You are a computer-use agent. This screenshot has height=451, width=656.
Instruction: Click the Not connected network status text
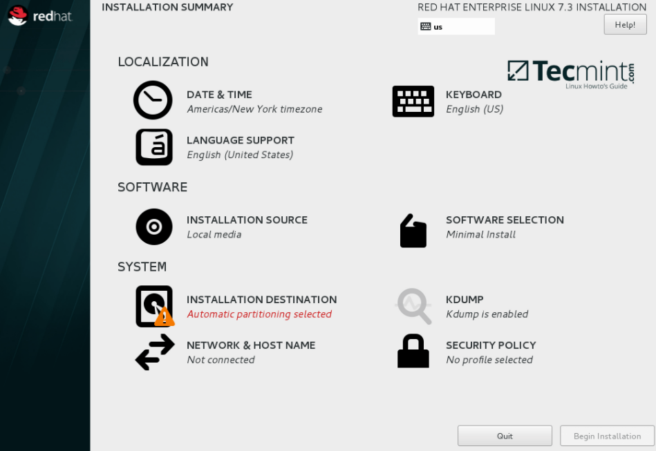(x=221, y=360)
